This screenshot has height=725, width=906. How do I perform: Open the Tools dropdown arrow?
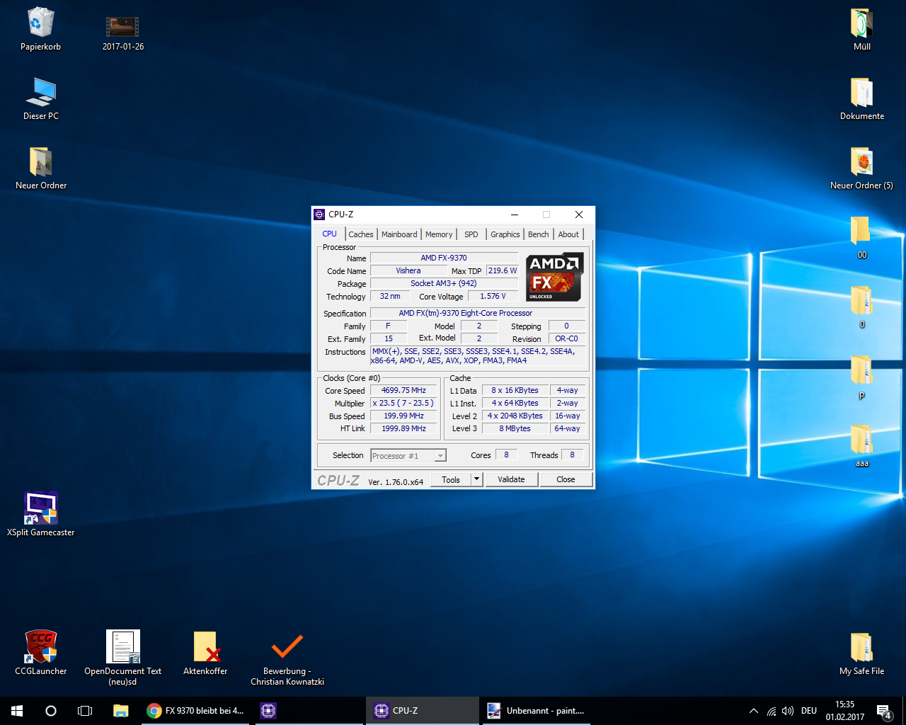[477, 479]
